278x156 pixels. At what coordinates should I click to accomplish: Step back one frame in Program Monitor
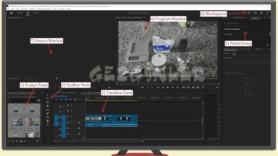point(163,87)
